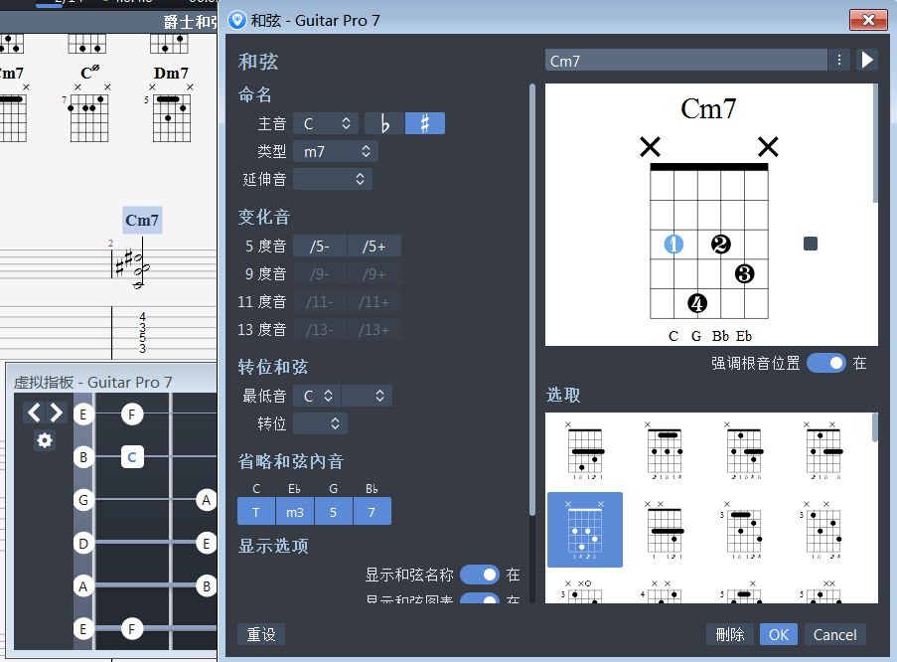
Task: Open the 主音 root note dropdown
Action: 325,122
